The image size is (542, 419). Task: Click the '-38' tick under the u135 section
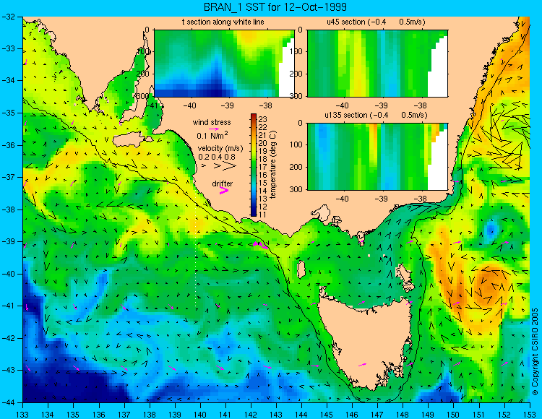click(421, 199)
